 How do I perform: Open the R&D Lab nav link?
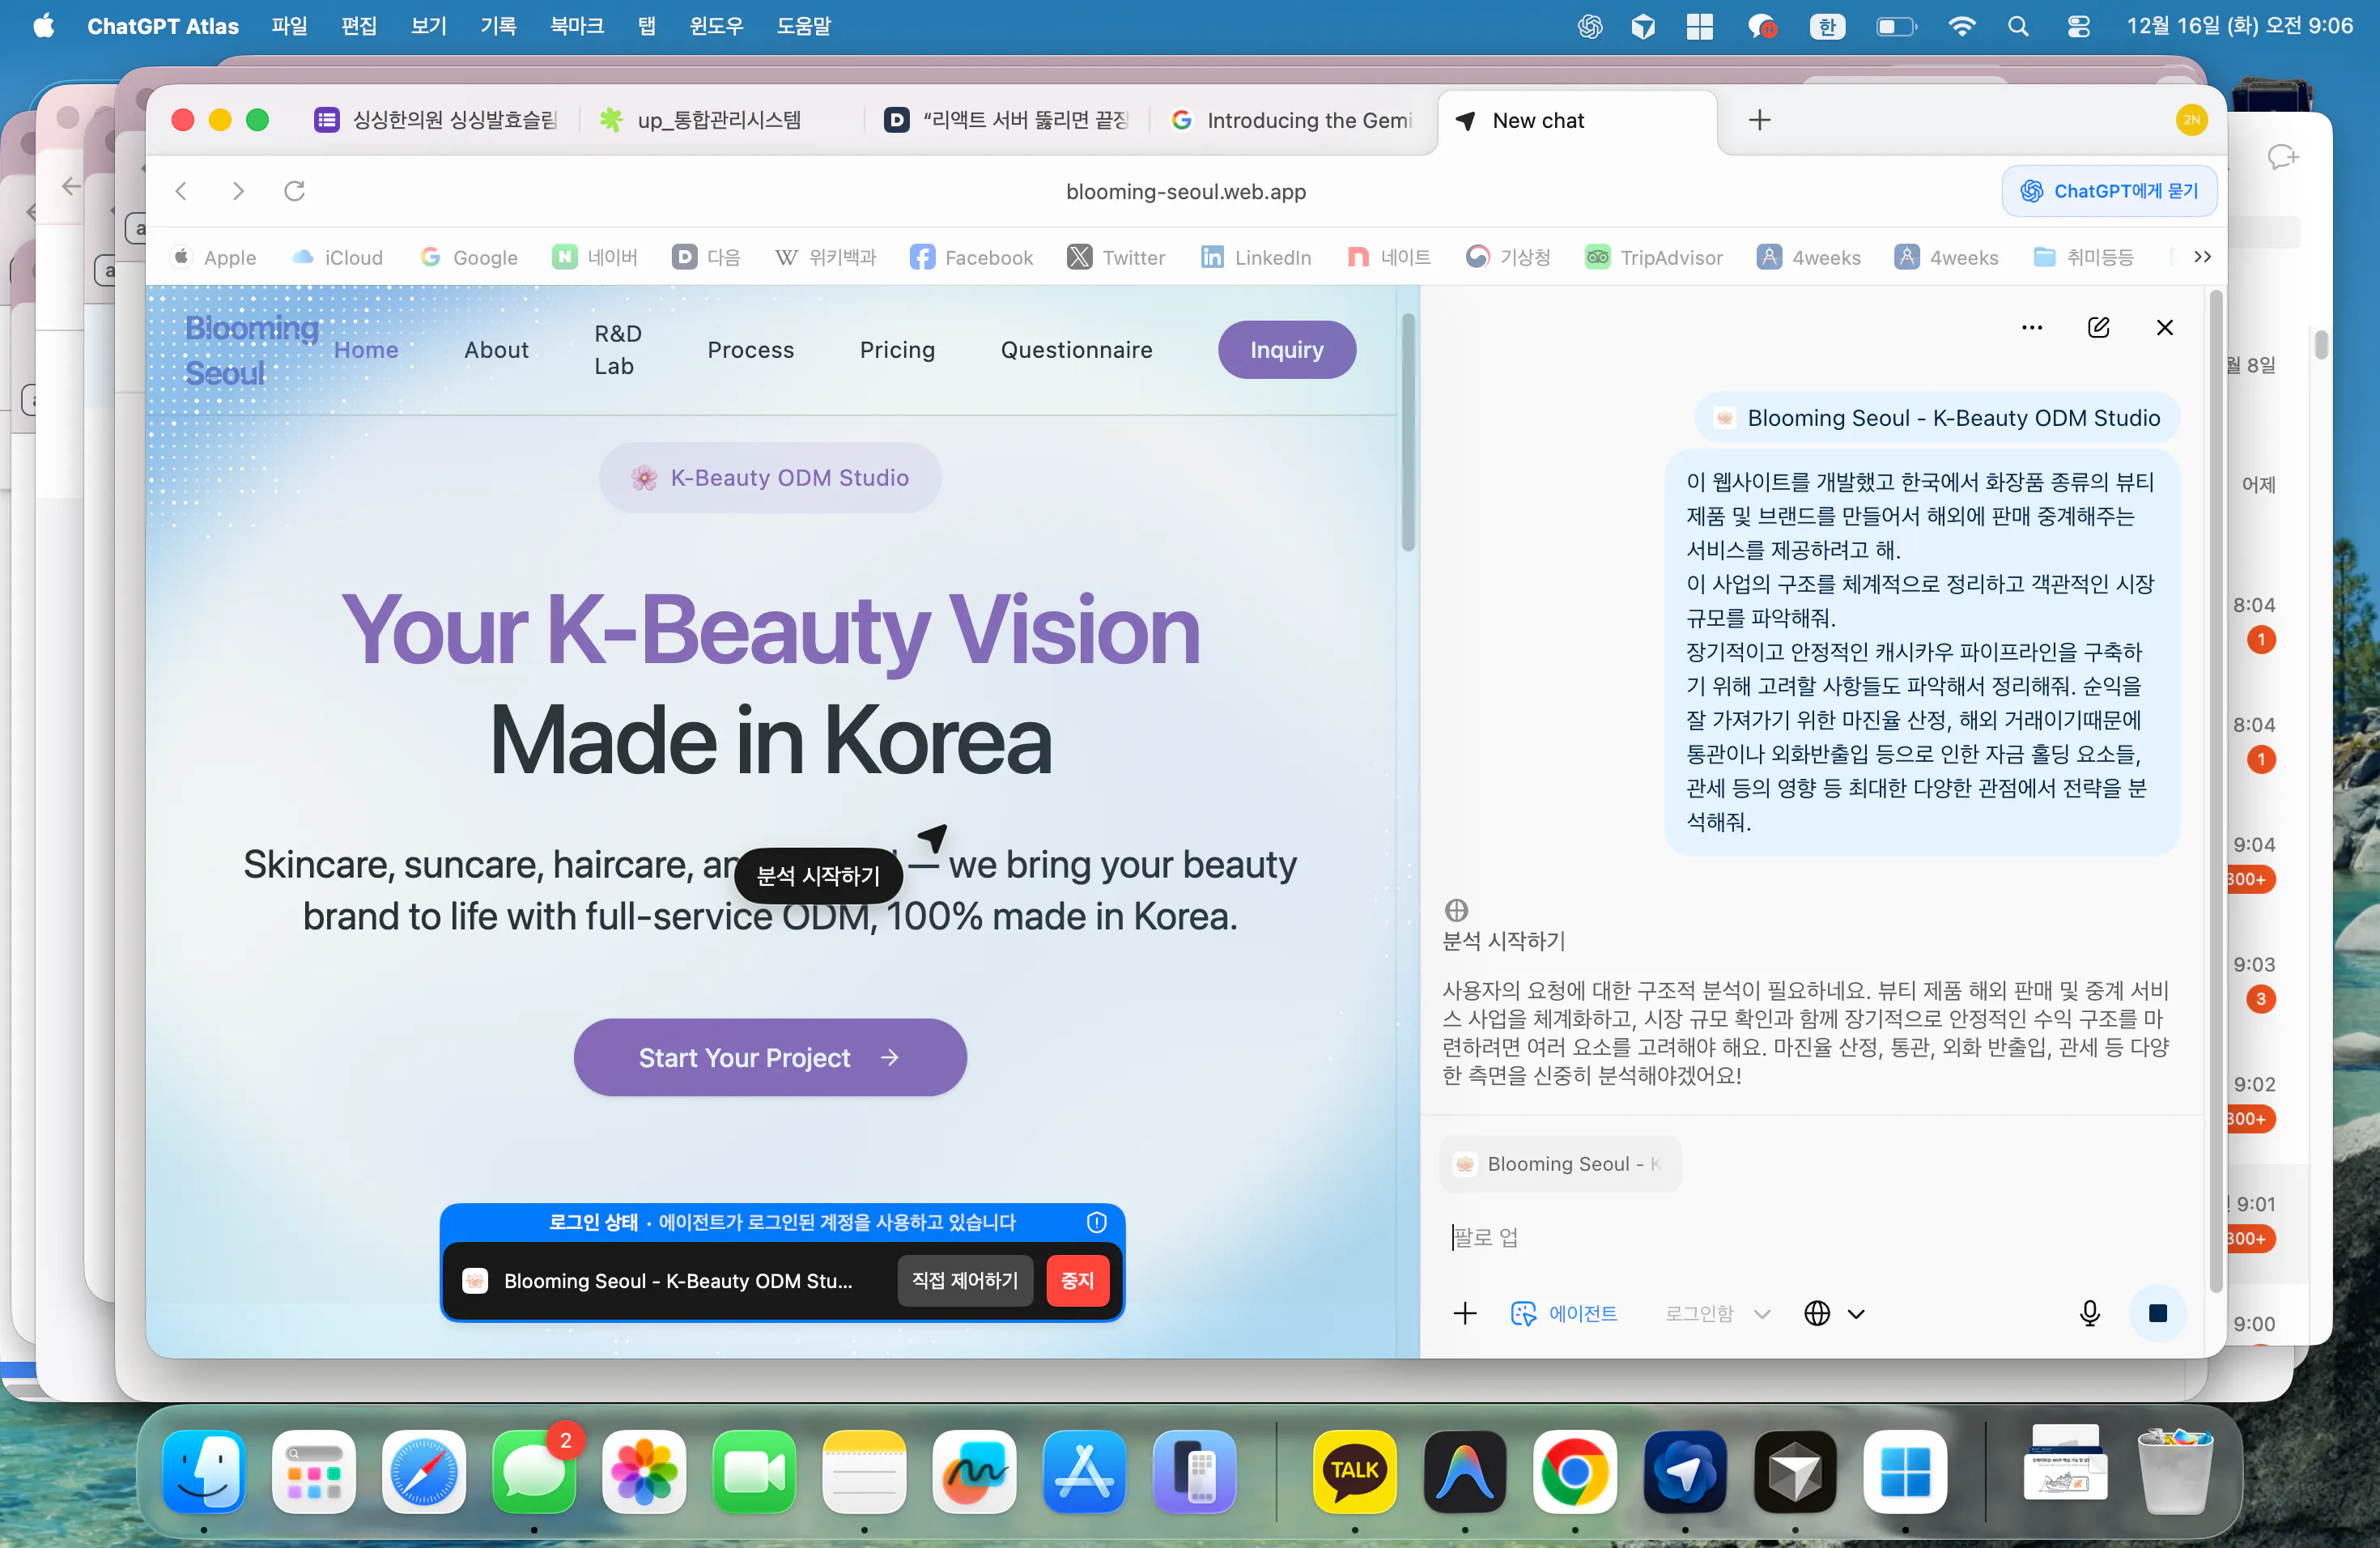click(618, 349)
